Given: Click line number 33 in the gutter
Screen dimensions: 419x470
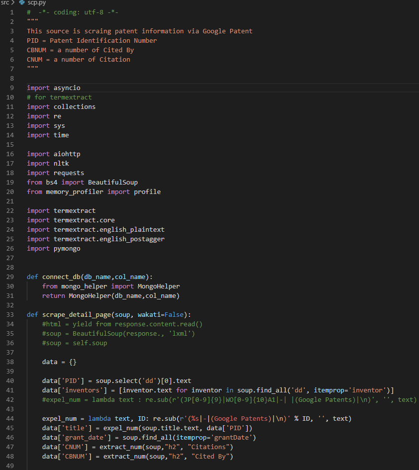Looking at the screenshot, I should [x=11, y=314].
